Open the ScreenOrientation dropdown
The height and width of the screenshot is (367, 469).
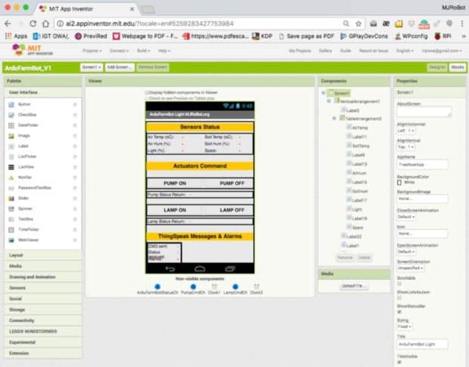(411, 268)
